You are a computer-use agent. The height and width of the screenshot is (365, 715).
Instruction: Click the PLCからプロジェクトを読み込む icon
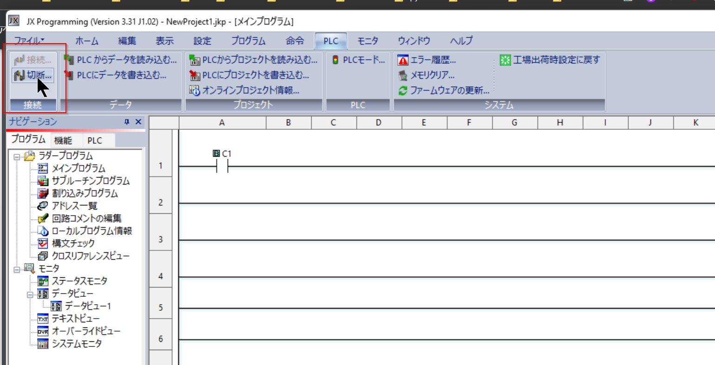tap(195, 60)
